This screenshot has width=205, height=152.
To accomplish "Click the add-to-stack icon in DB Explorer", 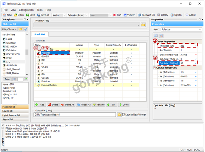I will click(x=26, y=79).
